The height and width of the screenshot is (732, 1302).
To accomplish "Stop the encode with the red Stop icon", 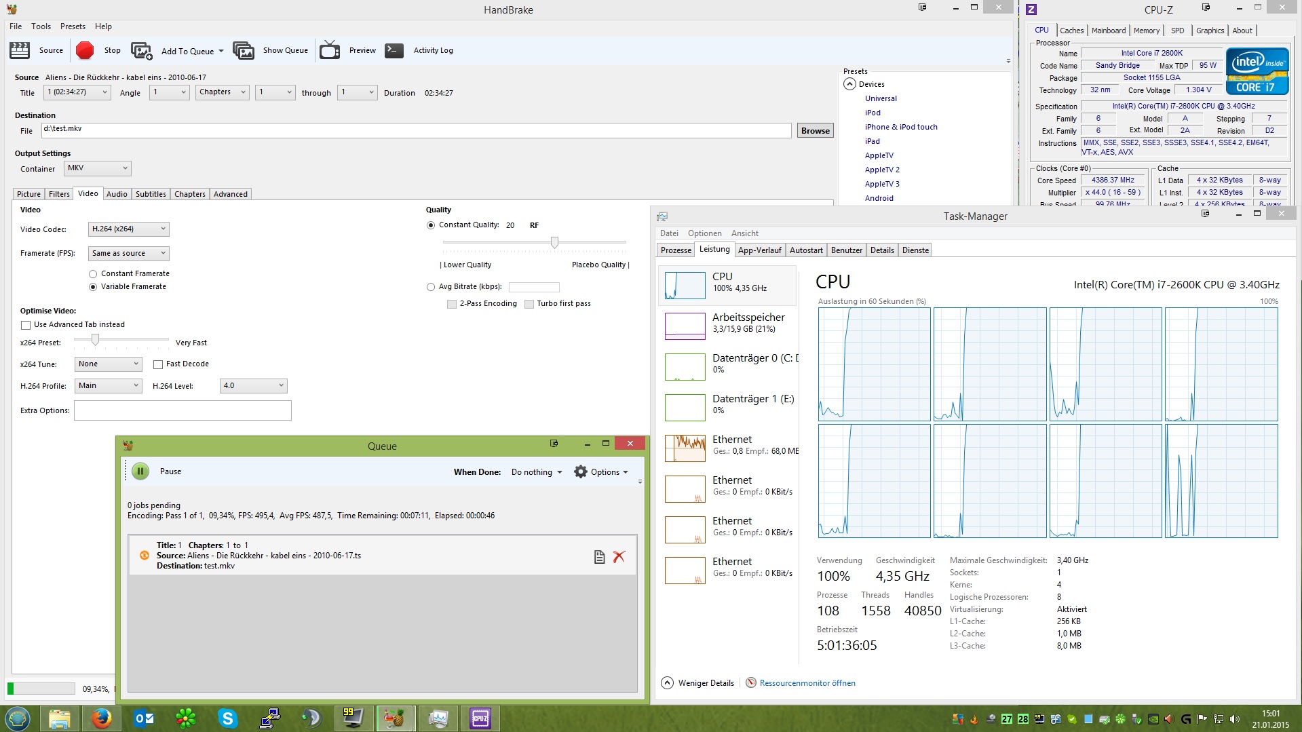I will (85, 50).
